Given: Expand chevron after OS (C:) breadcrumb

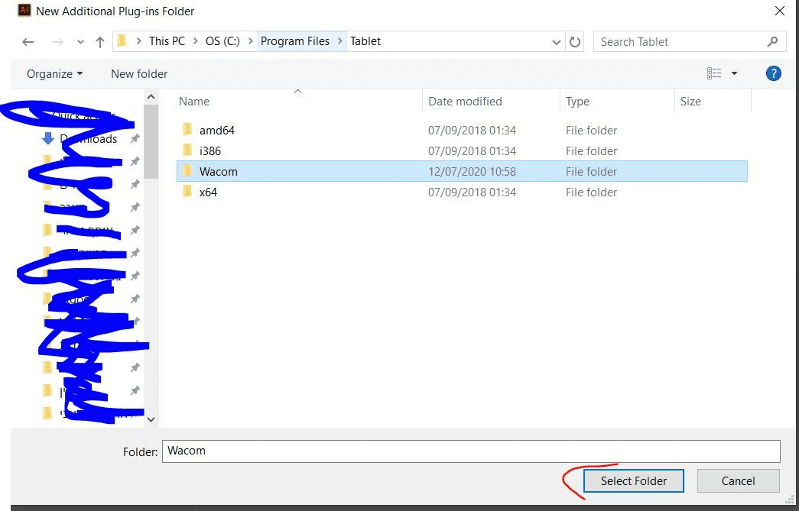Looking at the screenshot, I should point(250,41).
